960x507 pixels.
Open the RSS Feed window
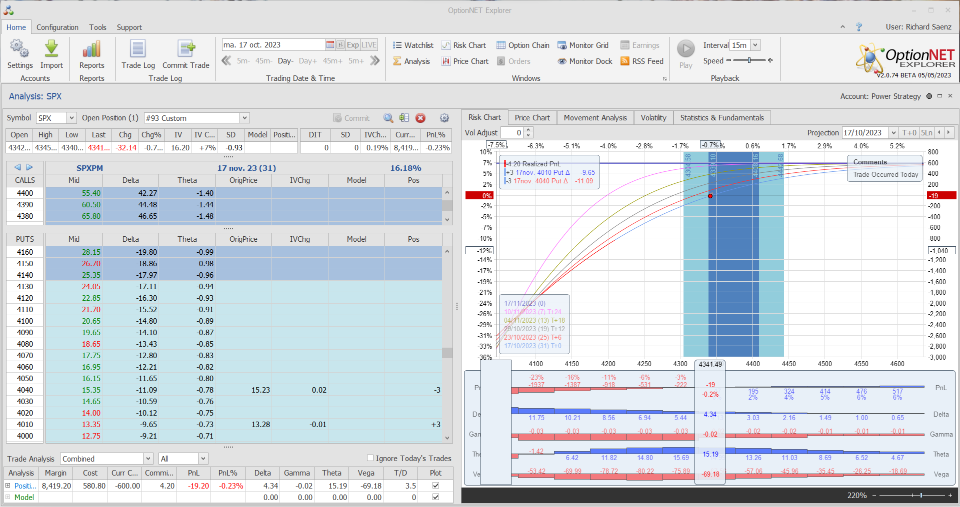pos(642,61)
